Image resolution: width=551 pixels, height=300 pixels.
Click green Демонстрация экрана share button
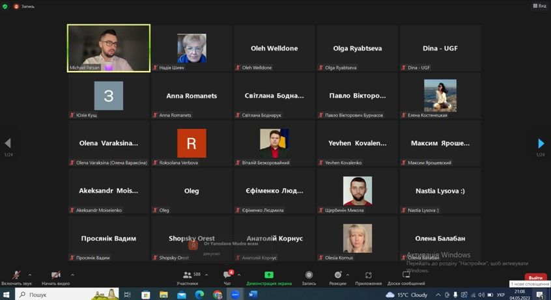pyautogui.click(x=269, y=275)
